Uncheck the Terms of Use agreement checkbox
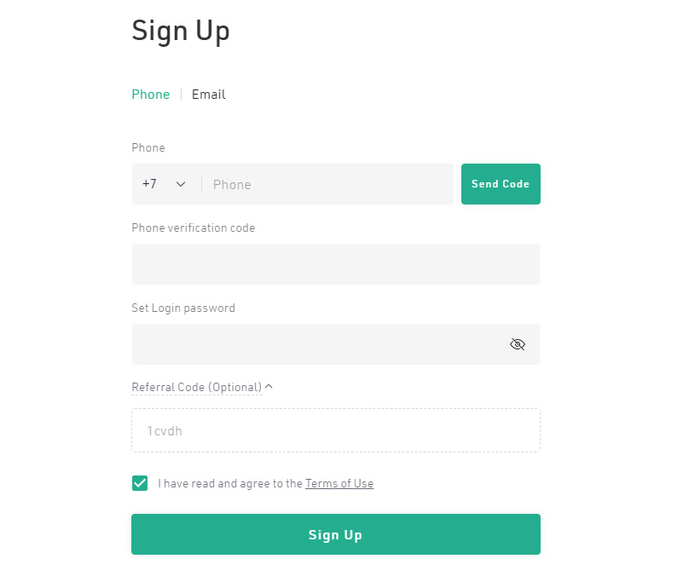 click(139, 482)
